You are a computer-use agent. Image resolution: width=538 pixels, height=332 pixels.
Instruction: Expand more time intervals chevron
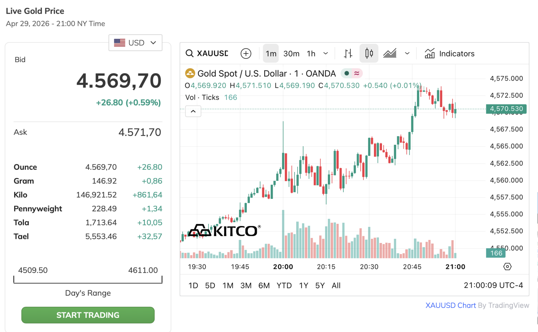pyautogui.click(x=325, y=53)
